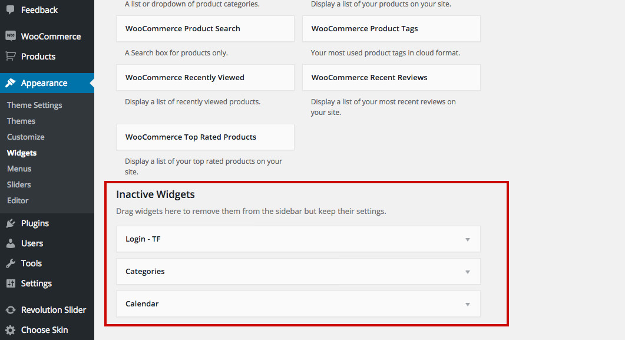Click the Settings sliders icon
Viewport: 625px width, 340px height.
pos(11,283)
